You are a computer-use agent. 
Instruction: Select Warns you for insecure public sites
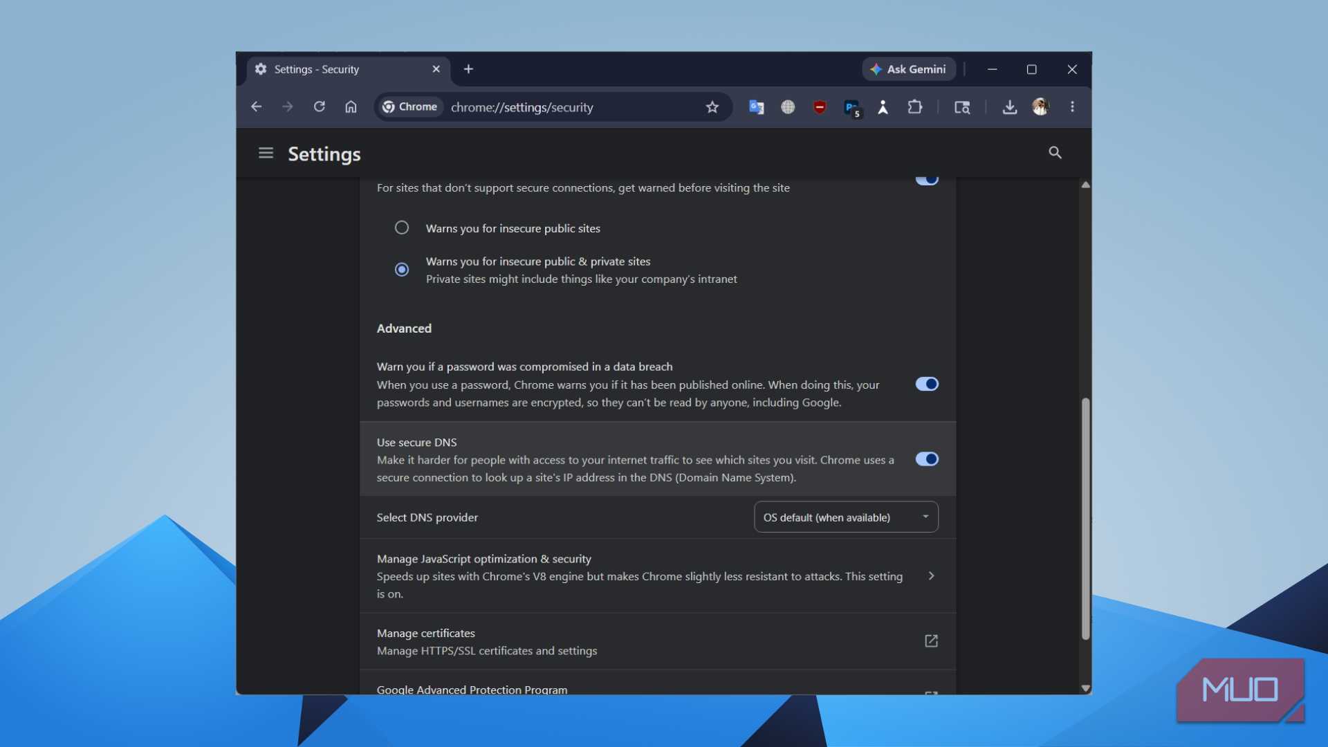[x=402, y=228]
